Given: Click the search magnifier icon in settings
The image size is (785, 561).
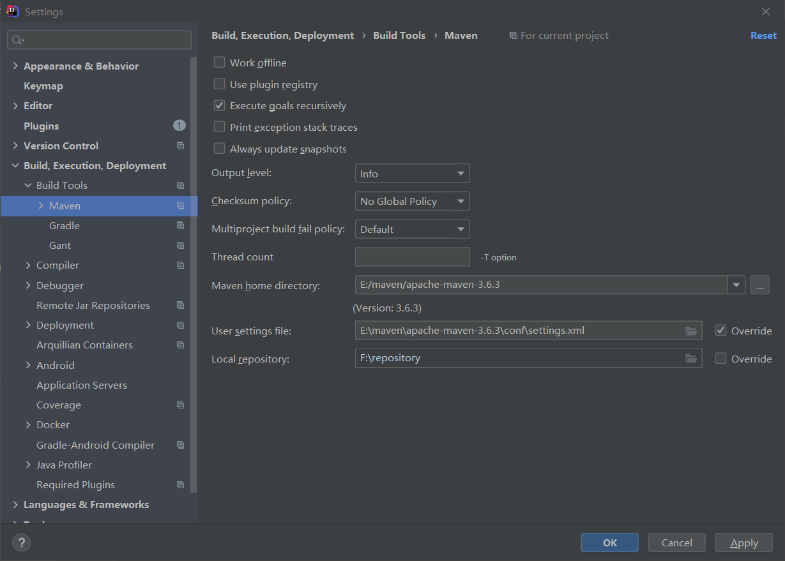Looking at the screenshot, I should pos(17,40).
